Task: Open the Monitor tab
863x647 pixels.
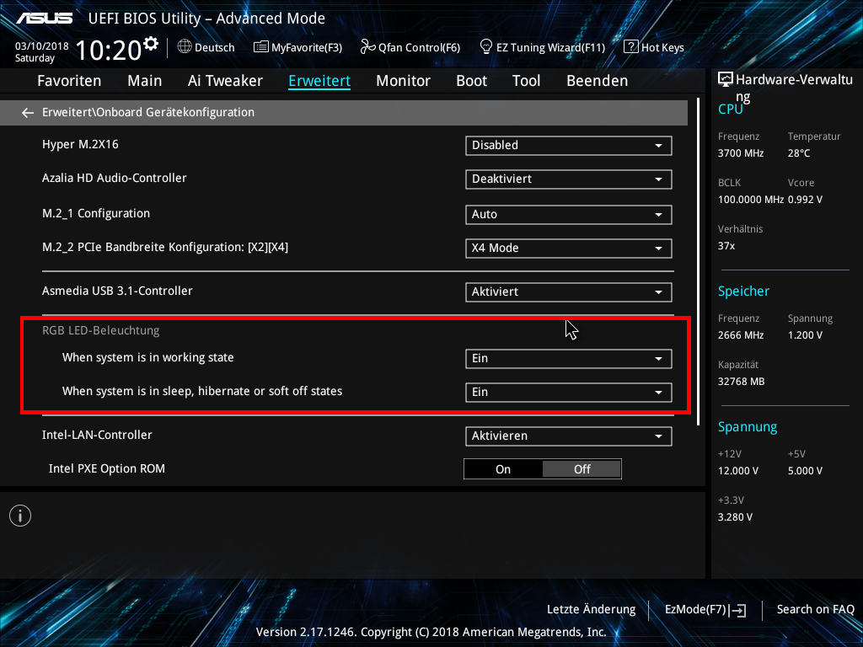Action: (404, 81)
